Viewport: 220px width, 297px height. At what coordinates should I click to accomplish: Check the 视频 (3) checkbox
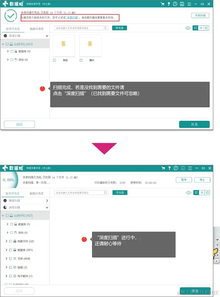coord(11,267)
